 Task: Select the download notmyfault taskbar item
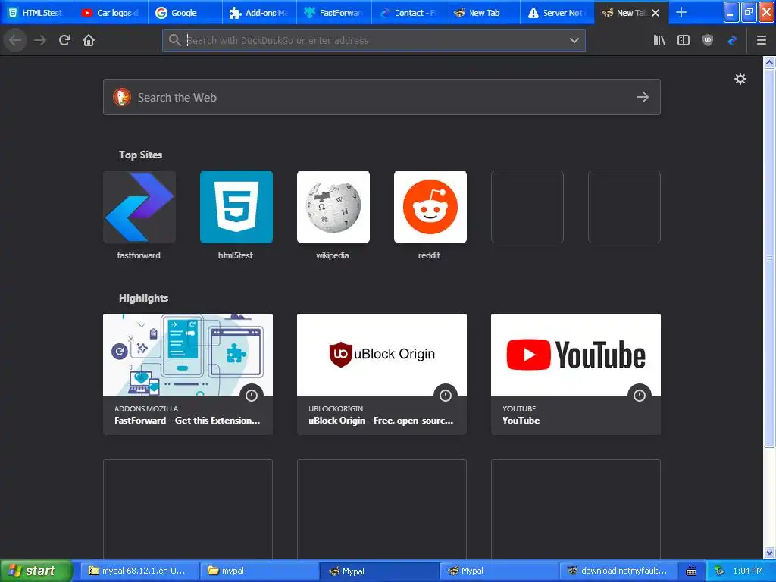point(618,571)
